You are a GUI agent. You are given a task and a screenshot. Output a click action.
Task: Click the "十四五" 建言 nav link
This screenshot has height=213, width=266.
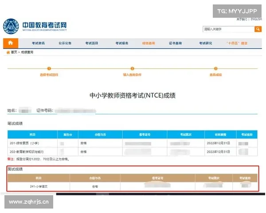(237, 43)
